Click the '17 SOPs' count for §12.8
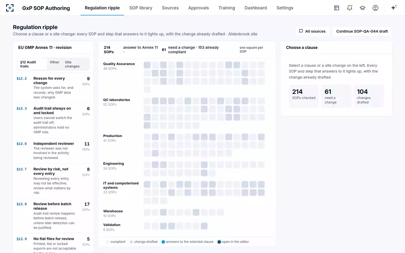 tap(86, 206)
